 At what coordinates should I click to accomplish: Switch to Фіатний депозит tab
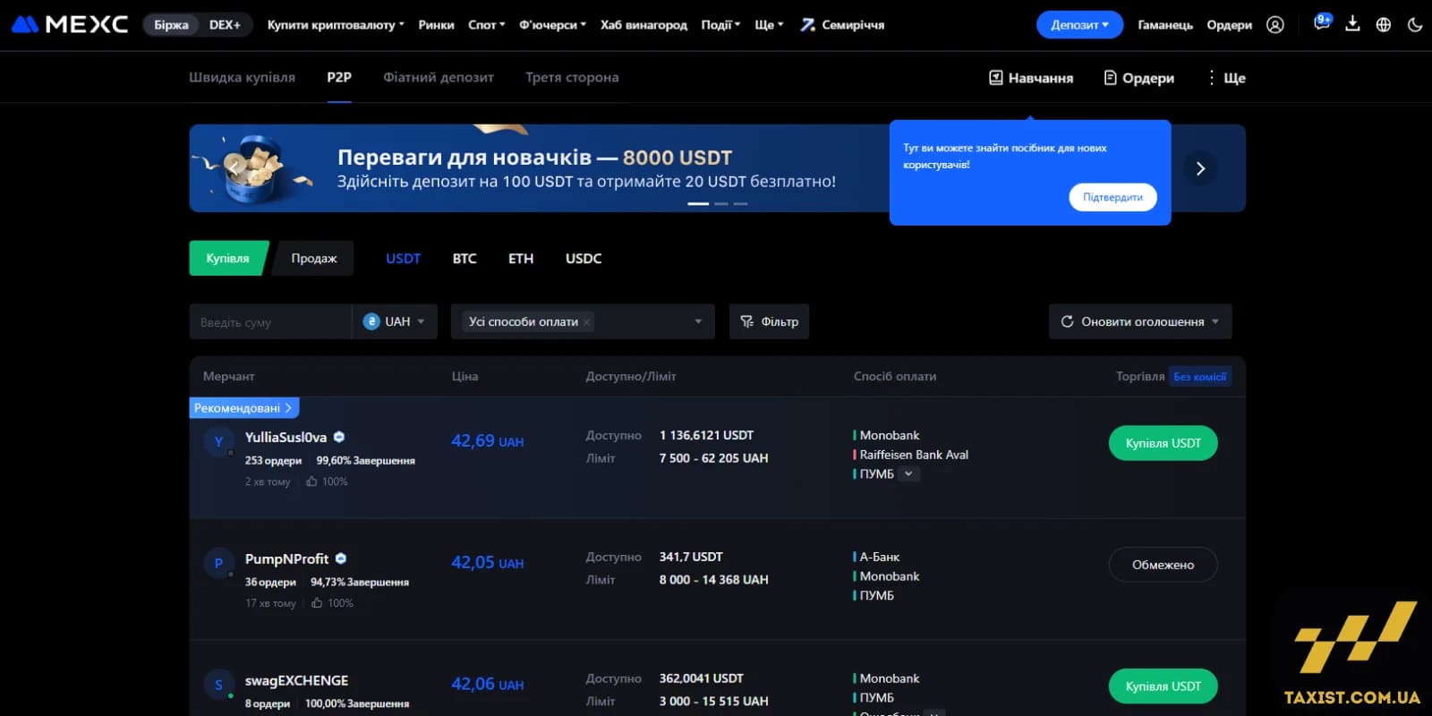[439, 77]
